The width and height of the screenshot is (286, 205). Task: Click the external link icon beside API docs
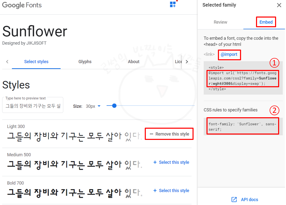tap(234, 199)
